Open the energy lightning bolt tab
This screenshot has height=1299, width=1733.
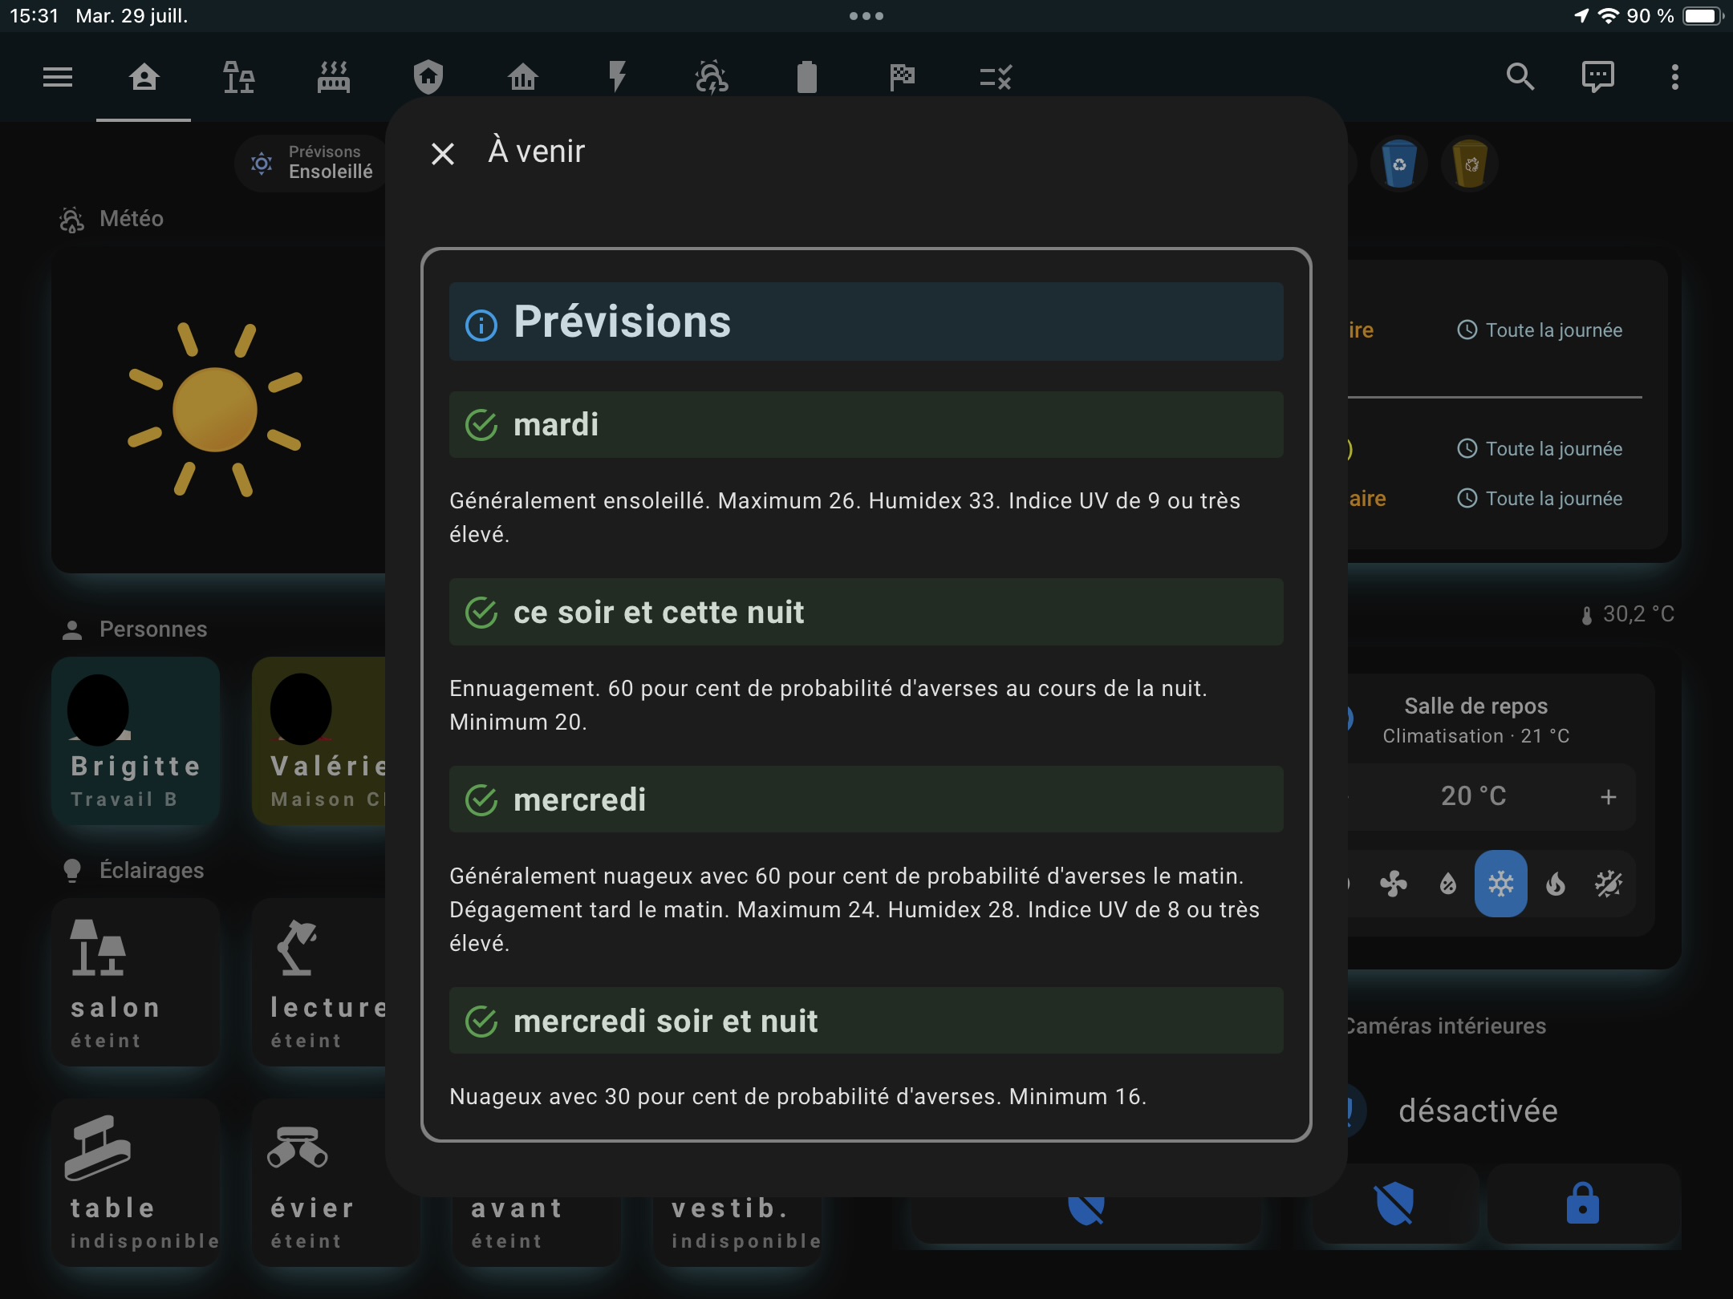pyautogui.click(x=617, y=77)
